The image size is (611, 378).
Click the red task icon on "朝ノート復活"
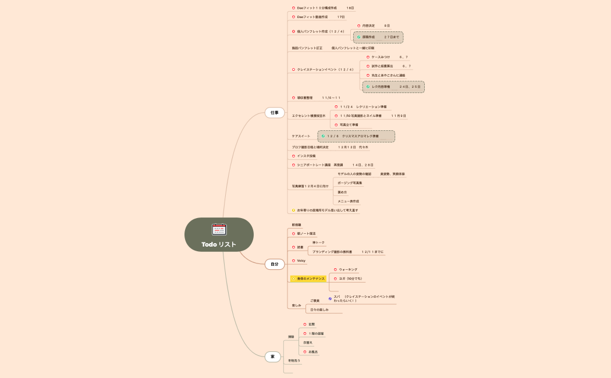[294, 233]
